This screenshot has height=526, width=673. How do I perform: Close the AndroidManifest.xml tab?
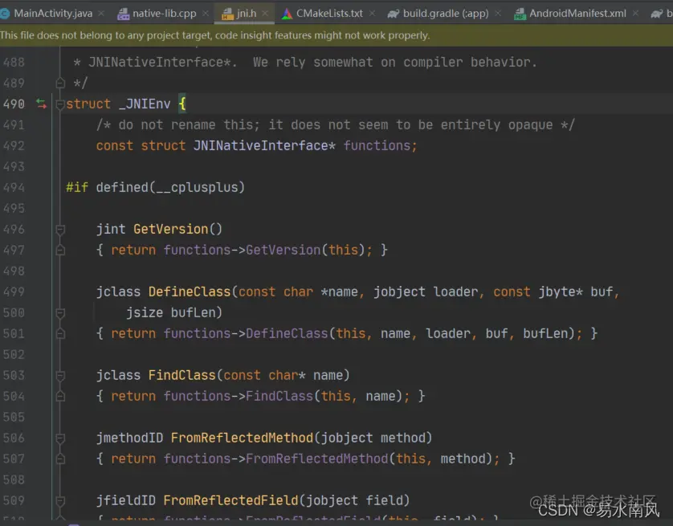[636, 14]
